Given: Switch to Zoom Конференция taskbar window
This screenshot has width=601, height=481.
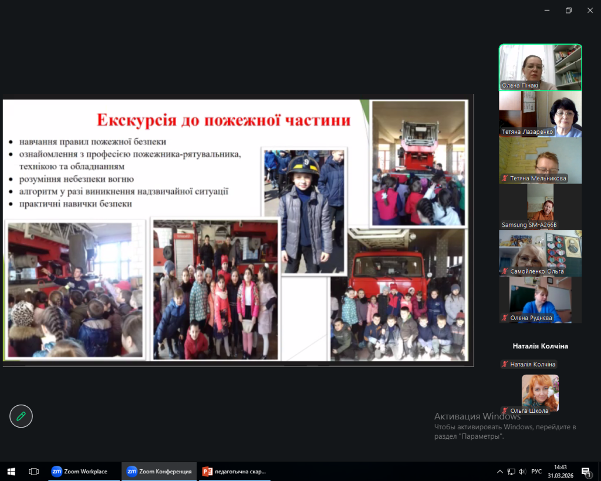Looking at the screenshot, I should (x=159, y=471).
